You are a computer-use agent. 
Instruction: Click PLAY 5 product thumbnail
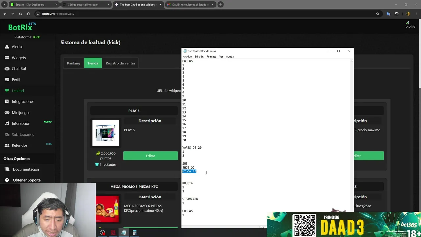pos(106,133)
